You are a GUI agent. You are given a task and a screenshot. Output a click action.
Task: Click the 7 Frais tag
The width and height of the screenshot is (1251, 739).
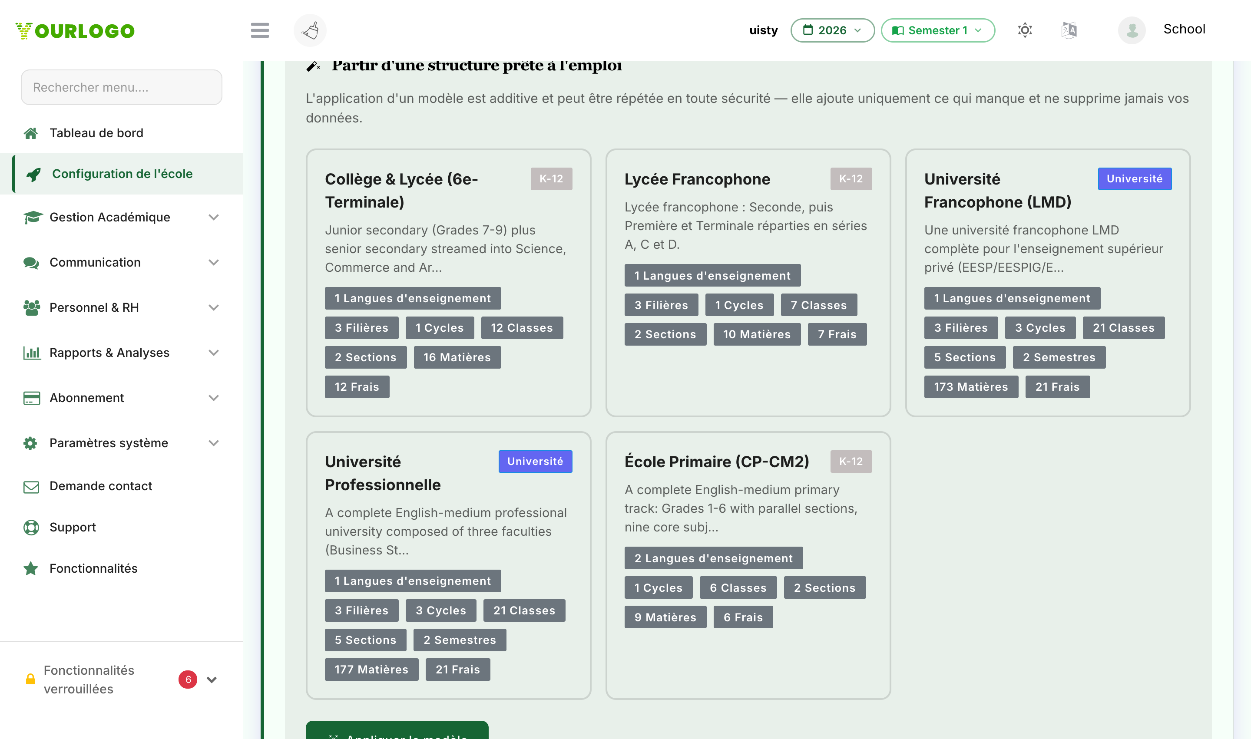click(x=837, y=334)
